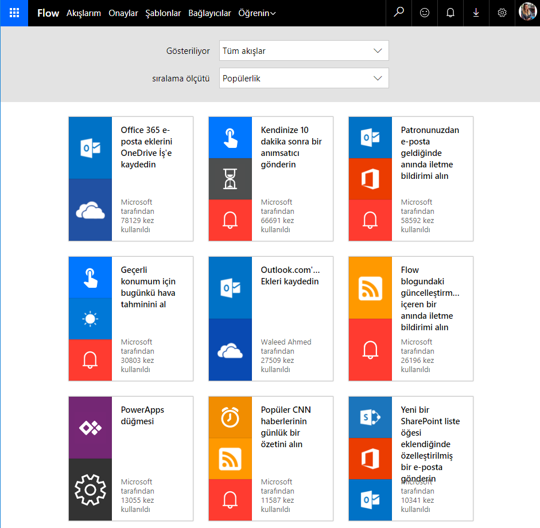Click the search magnifier icon
Screen dimensions: 540x528
click(x=398, y=13)
